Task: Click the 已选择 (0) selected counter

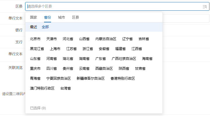Action: tap(38, 108)
